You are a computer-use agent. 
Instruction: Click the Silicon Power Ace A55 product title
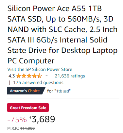tap(62, 34)
